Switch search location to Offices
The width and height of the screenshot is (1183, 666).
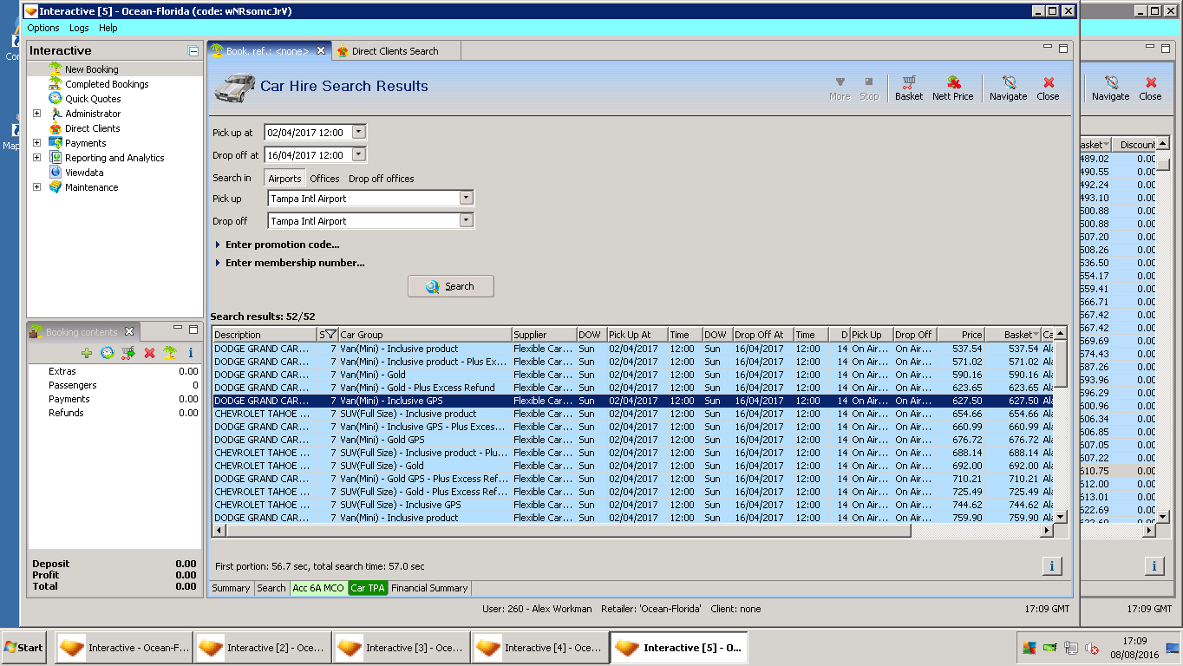click(x=324, y=179)
